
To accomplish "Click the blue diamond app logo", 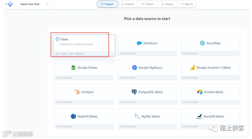I will click(x=10, y=4).
